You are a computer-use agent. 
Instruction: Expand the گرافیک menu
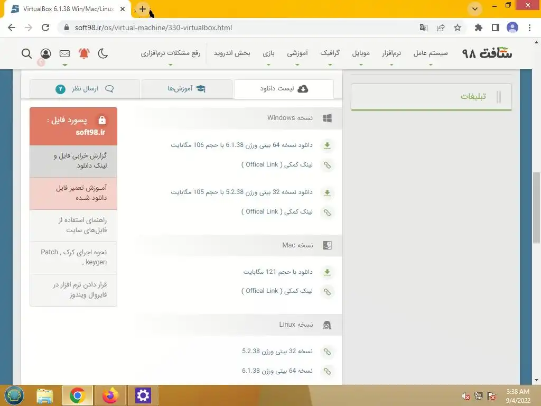(x=330, y=53)
